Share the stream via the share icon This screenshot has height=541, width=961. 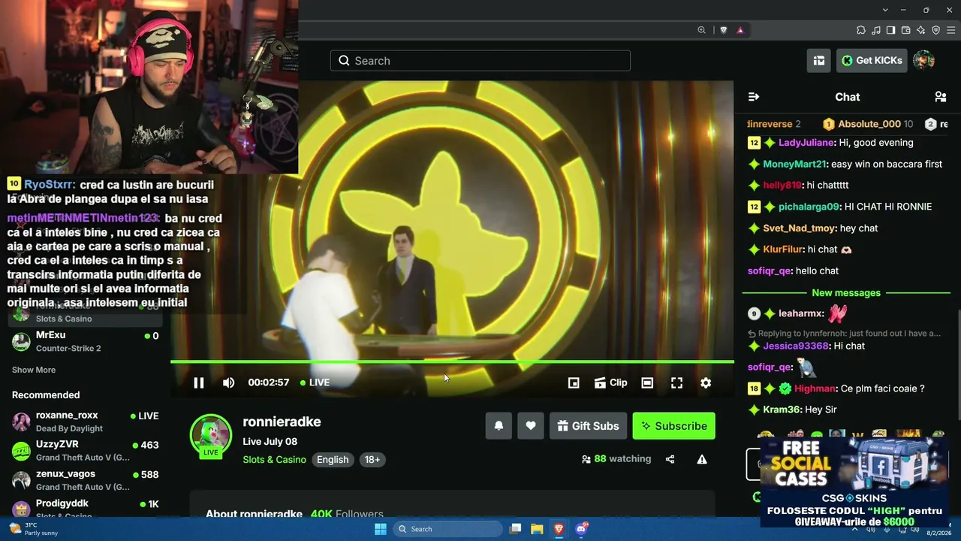[670, 459]
